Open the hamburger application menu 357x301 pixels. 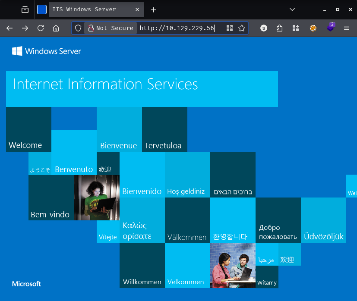(x=346, y=28)
